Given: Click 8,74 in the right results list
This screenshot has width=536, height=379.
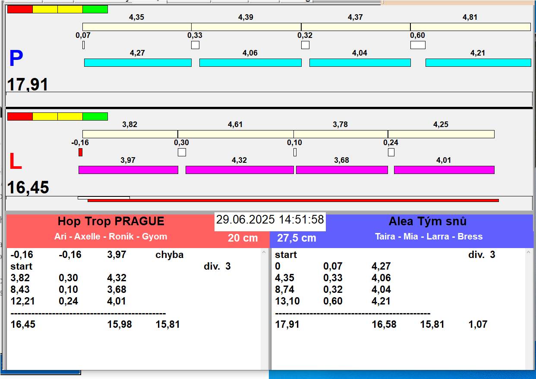Looking at the screenshot, I should click(285, 289).
